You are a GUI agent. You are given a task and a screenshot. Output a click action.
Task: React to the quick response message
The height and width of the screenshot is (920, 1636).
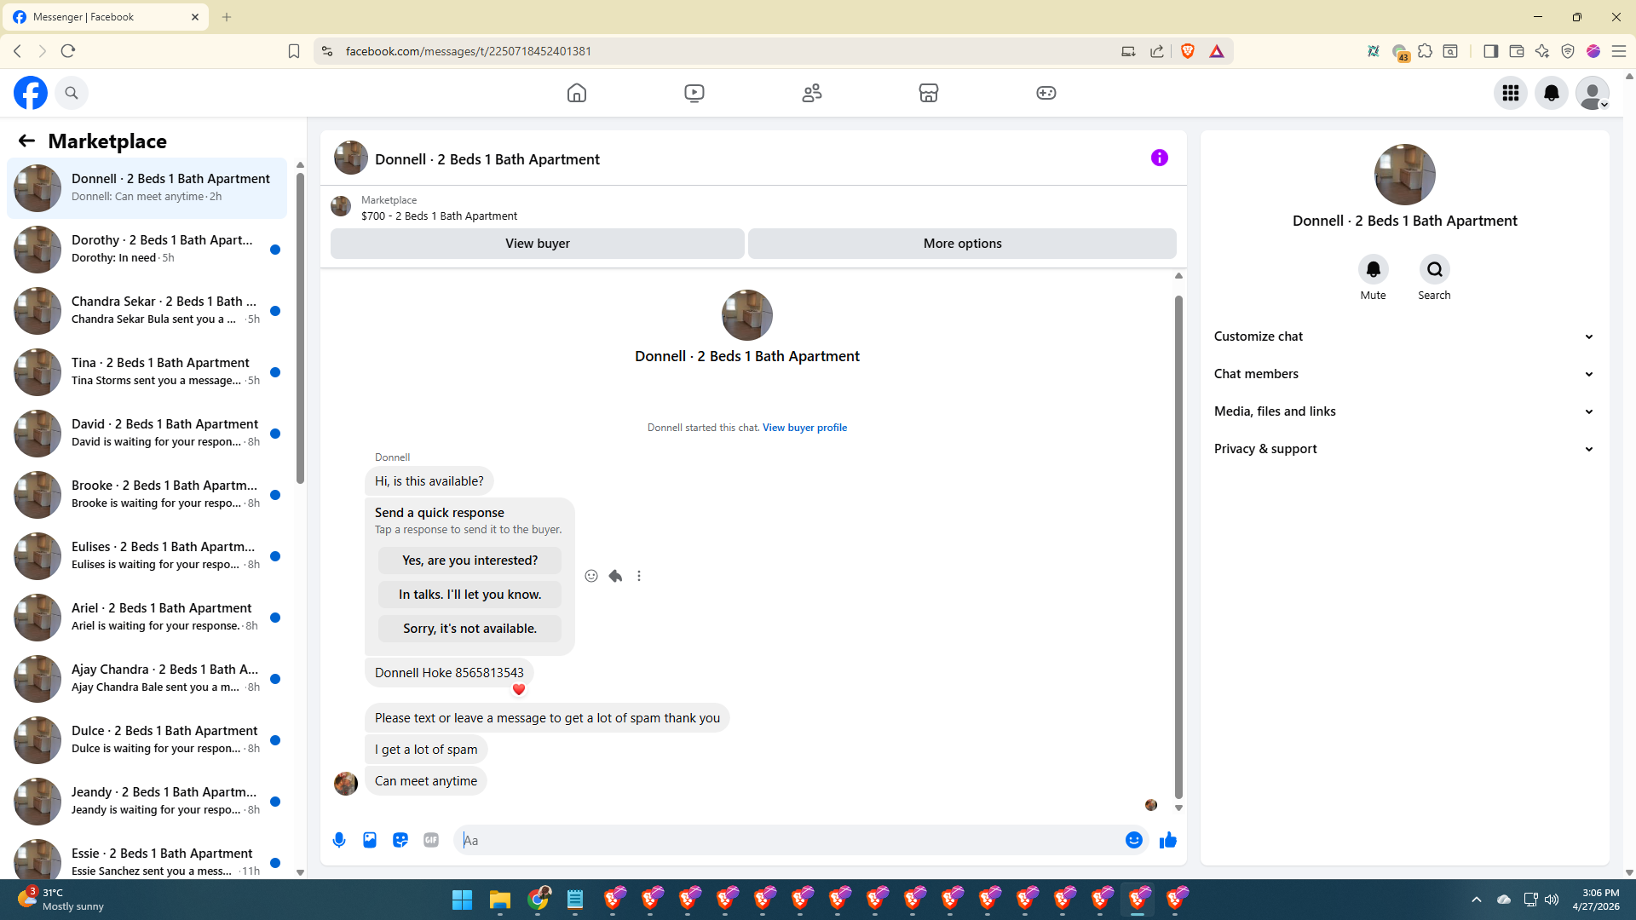(591, 576)
